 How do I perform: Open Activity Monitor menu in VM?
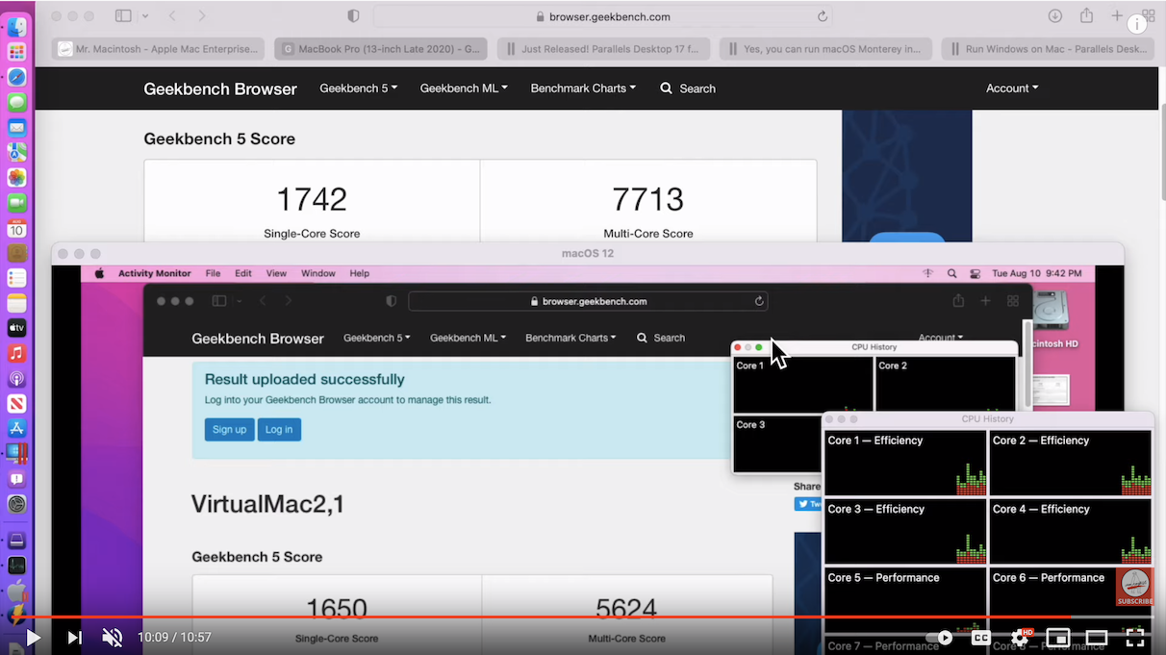pos(155,274)
